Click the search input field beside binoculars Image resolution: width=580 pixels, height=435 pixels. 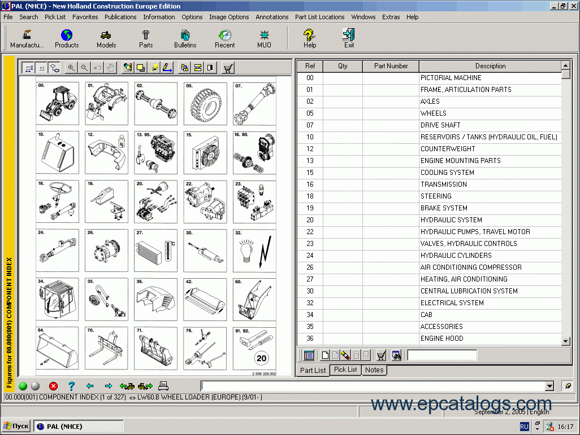tap(442, 355)
